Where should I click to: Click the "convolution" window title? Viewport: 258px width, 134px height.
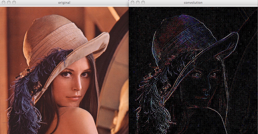(193, 3)
